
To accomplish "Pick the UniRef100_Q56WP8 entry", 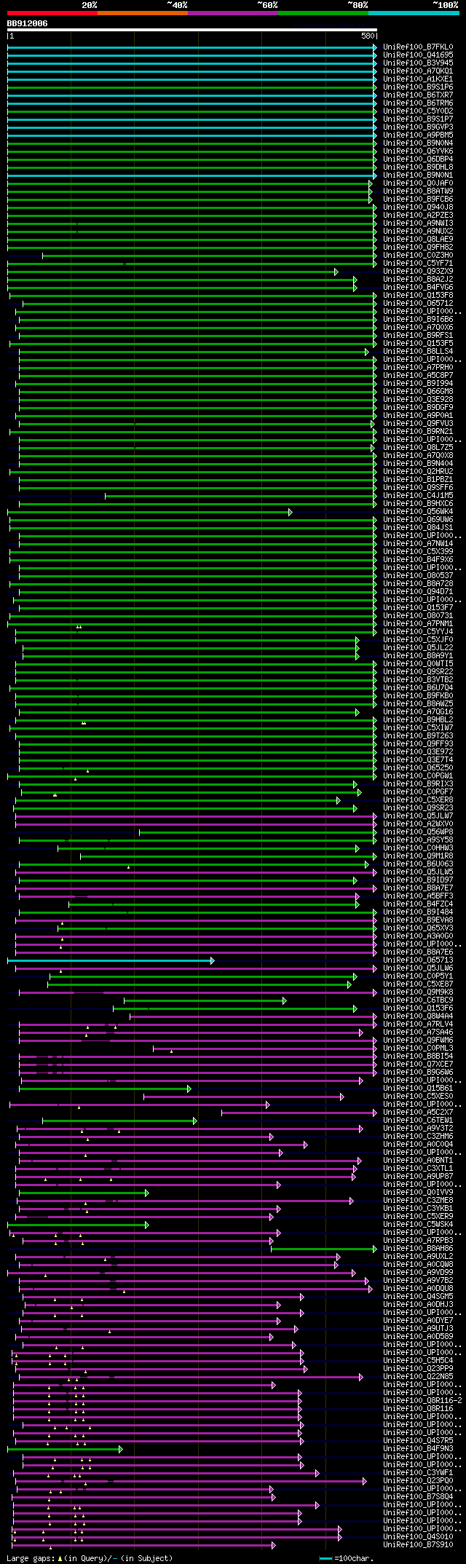I will point(418,832).
